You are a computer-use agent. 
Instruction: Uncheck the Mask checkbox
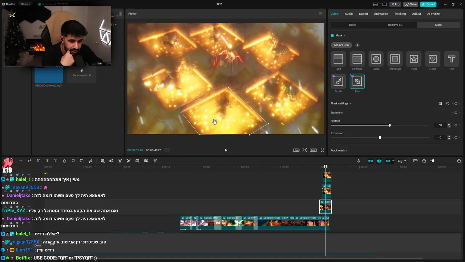332,36
